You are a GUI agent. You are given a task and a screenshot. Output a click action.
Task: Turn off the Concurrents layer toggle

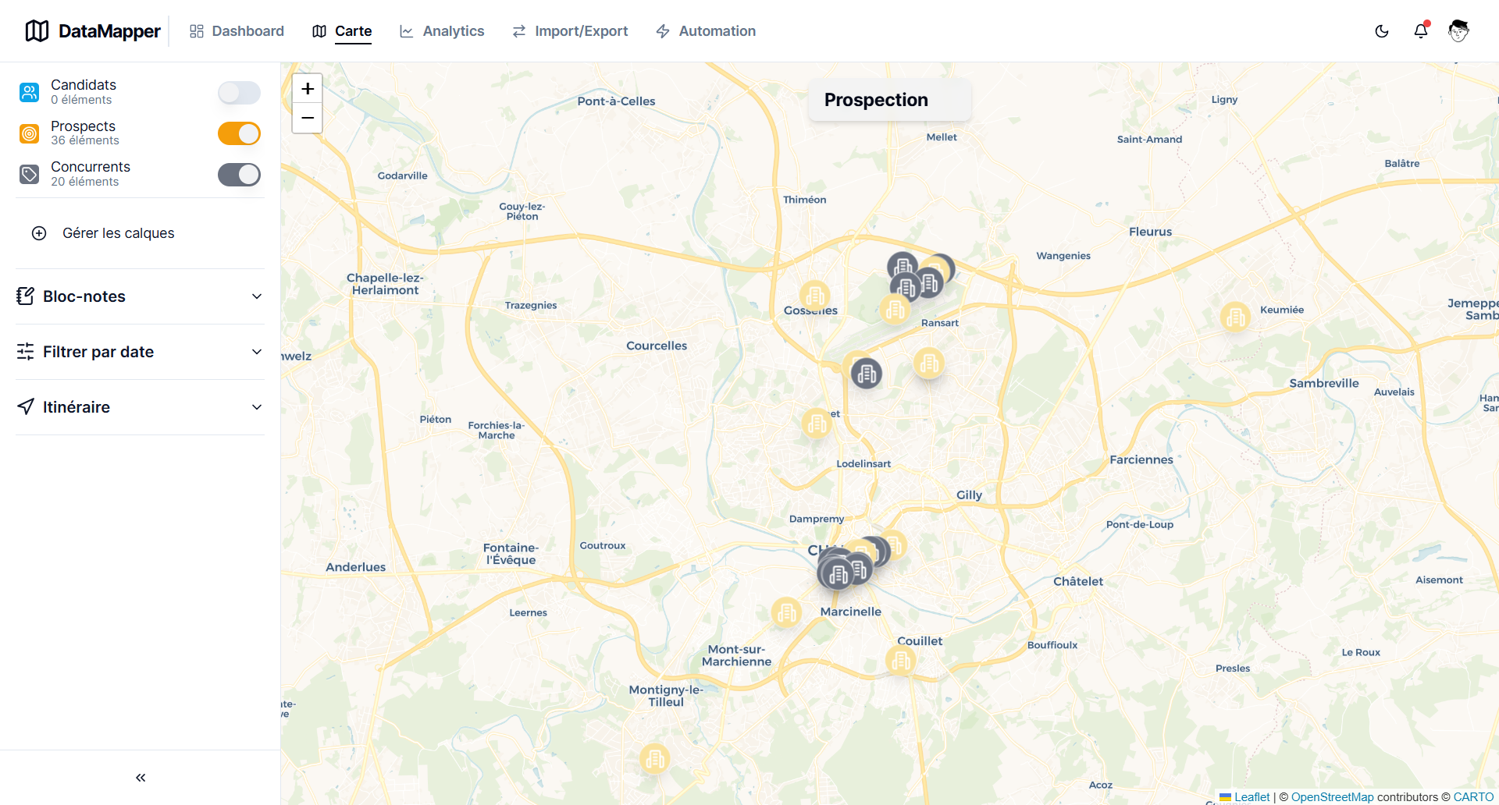pyautogui.click(x=239, y=174)
